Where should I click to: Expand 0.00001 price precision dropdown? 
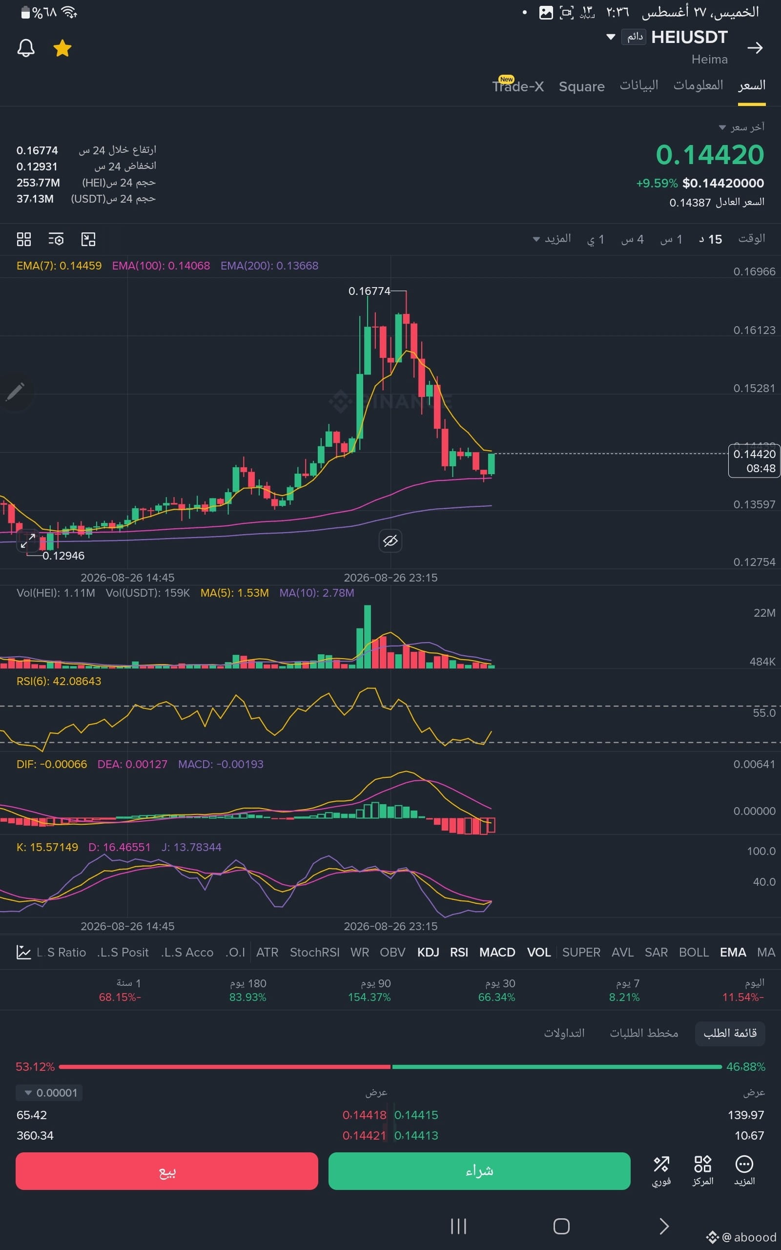coord(50,1092)
